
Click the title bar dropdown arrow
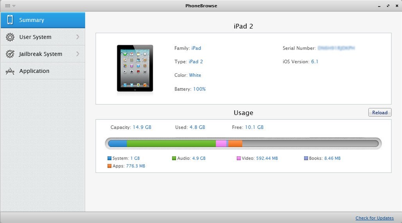[x=14, y=5]
